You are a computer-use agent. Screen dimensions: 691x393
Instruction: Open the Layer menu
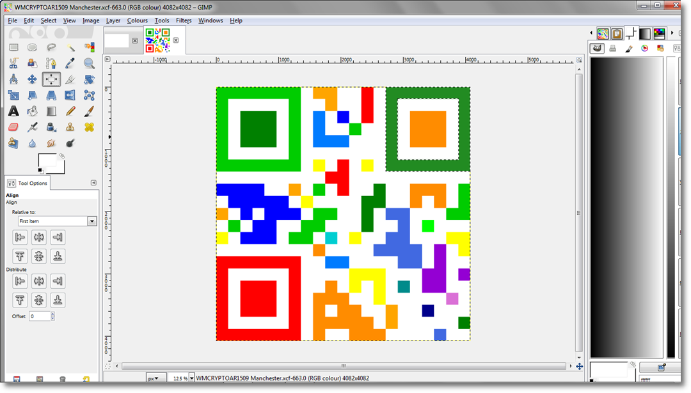(113, 20)
